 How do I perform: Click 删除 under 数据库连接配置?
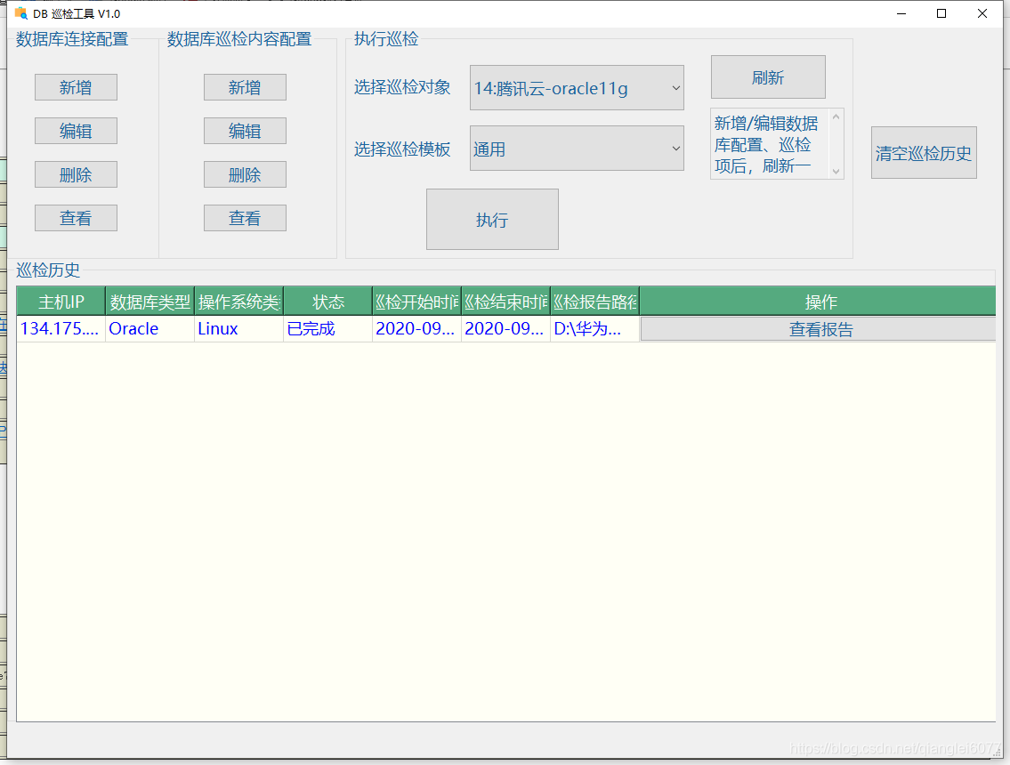(76, 174)
